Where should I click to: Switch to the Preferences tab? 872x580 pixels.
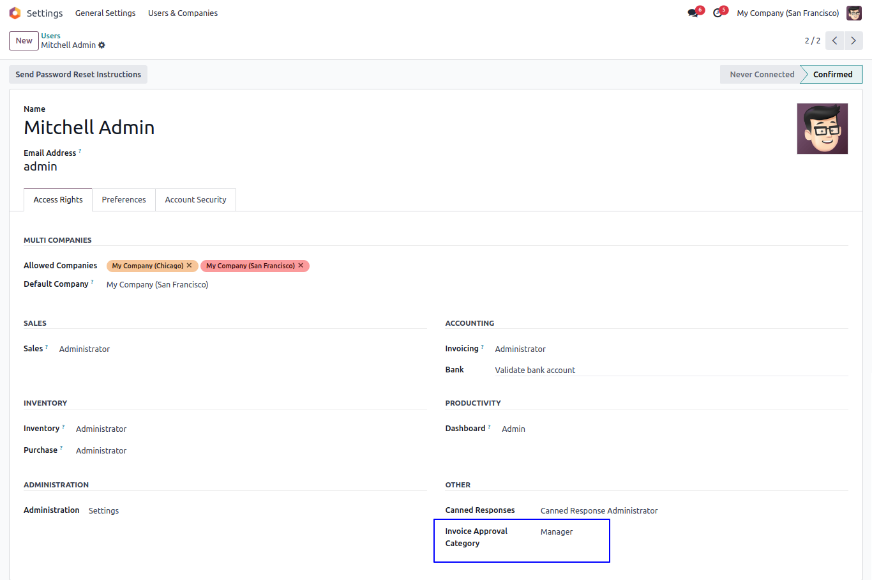(124, 200)
